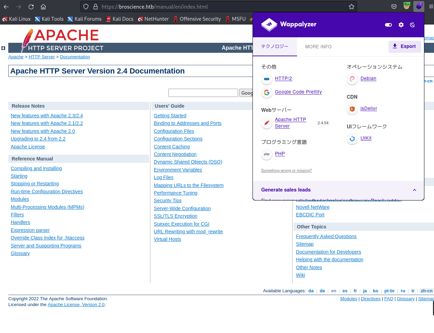This screenshot has width=434, height=333.
Task: Open MSFU bookmark
Action: pyautogui.click(x=235, y=19)
